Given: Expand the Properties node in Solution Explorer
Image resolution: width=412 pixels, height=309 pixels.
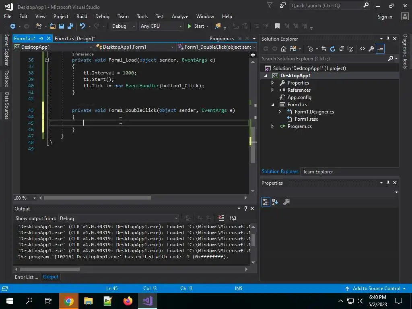Looking at the screenshot, I should pyautogui.click(x=272, y=83).
